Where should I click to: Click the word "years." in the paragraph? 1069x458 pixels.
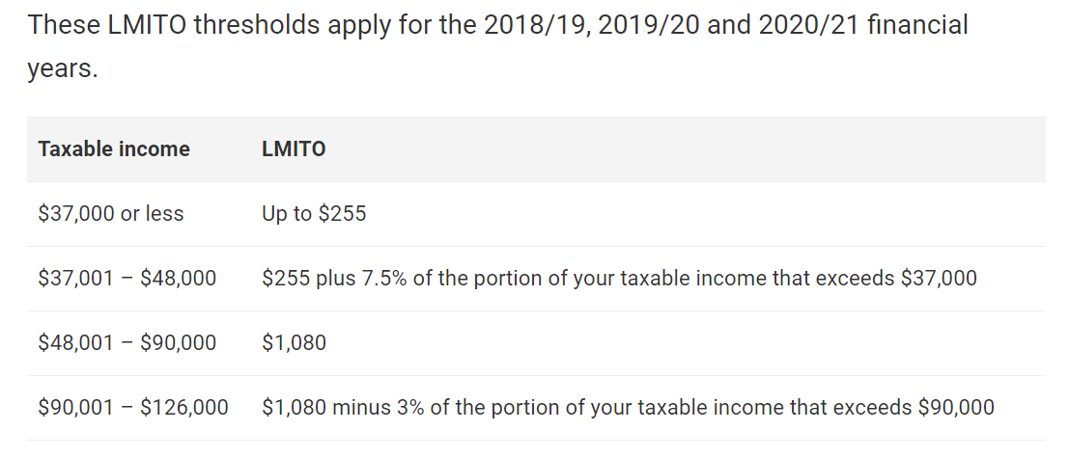[63, 70]
